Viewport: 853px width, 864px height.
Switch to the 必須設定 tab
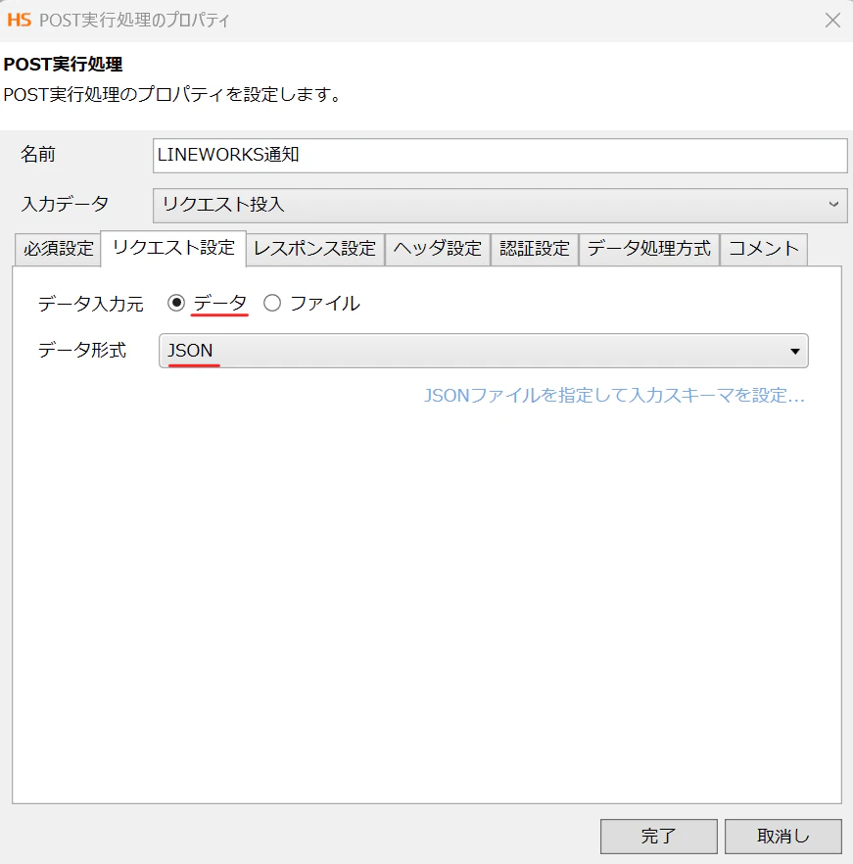click(x=58, y=249)
